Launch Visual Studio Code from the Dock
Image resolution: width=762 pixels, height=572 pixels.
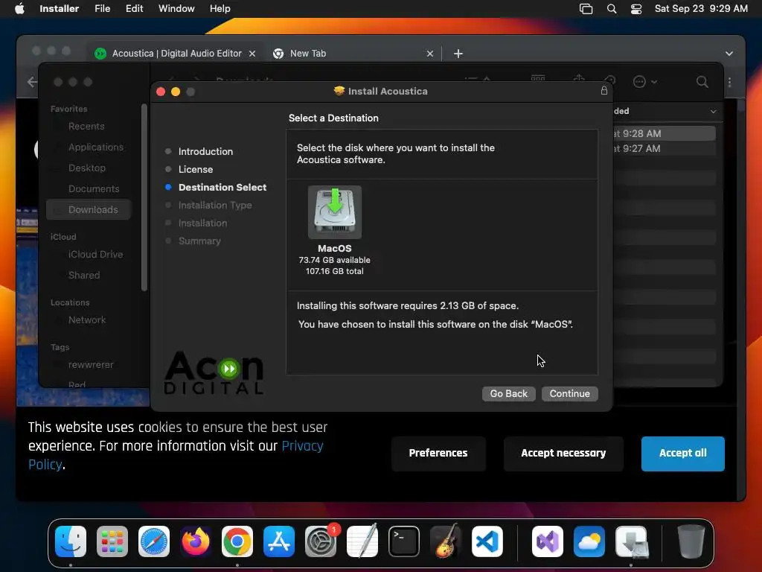pyautogui.click(x=487, y=541)
